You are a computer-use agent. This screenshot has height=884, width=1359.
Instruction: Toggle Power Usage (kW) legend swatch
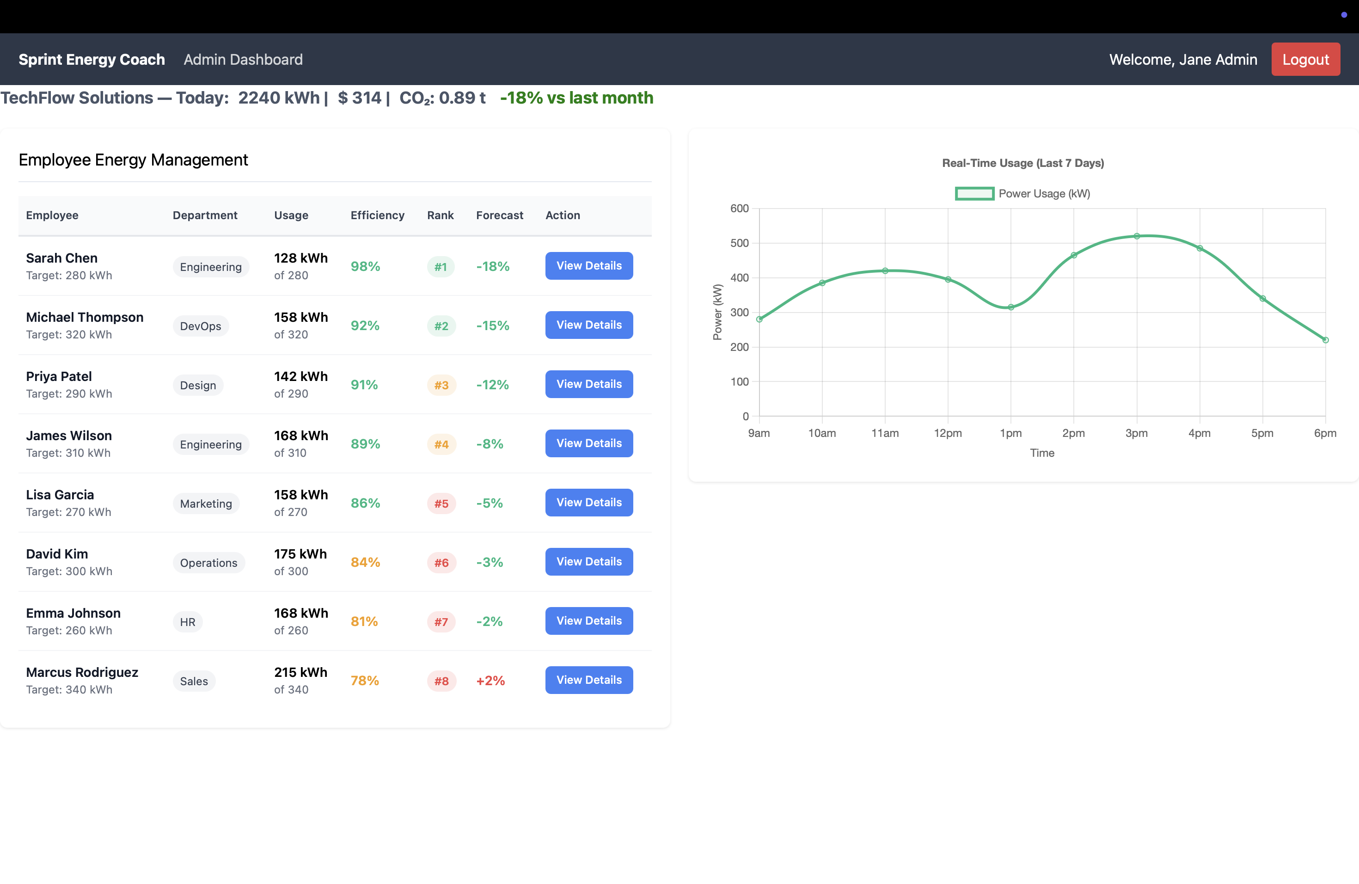click(974, 194)
